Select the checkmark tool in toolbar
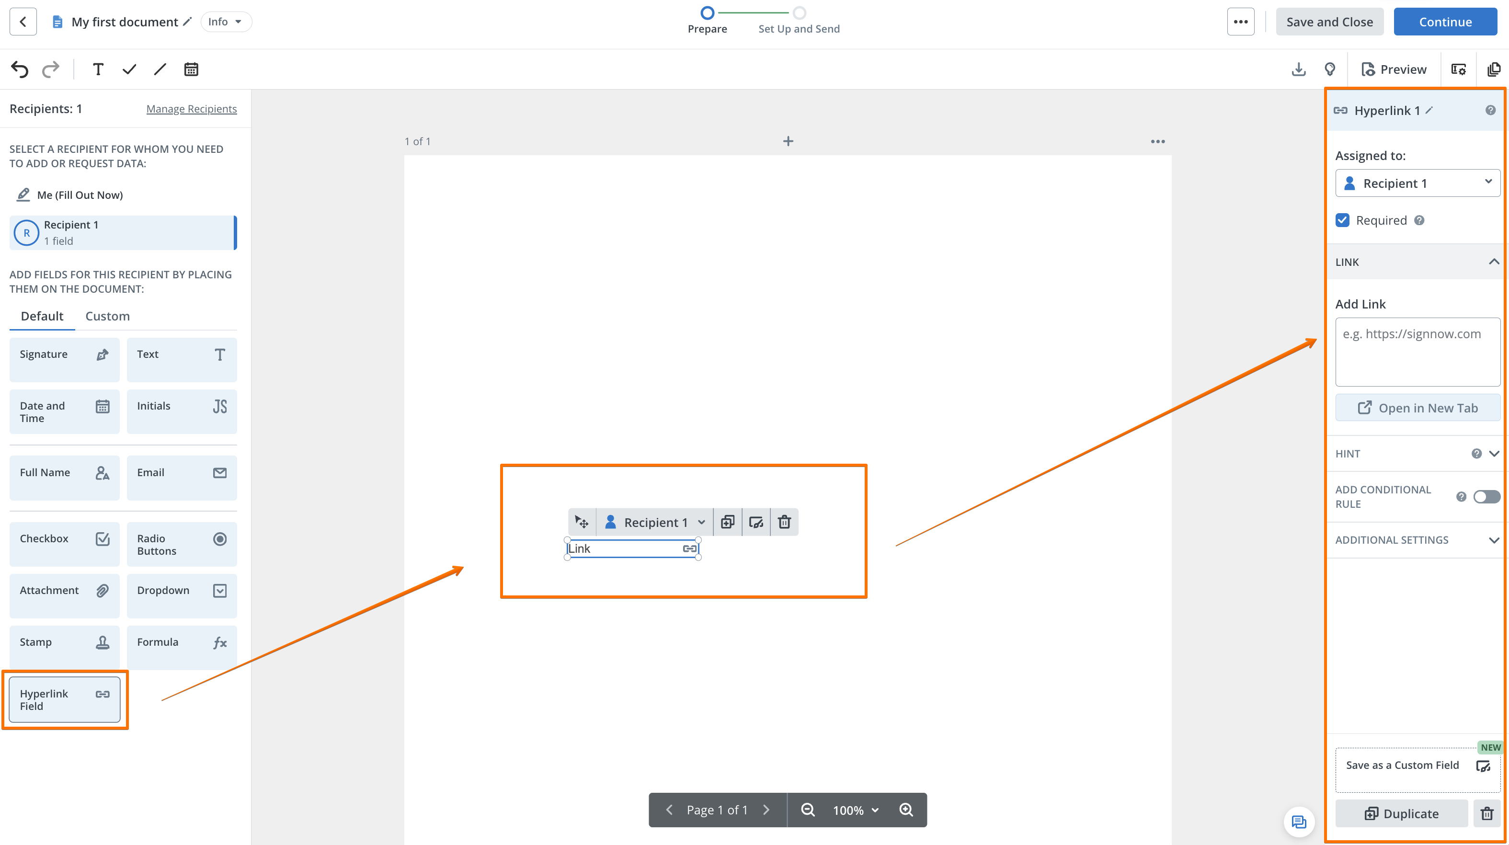This screenshot has height=845, width=1509. click(129, 69)
